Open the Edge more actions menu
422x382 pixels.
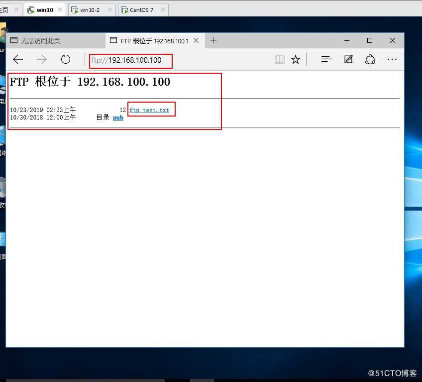coord(392,59)
